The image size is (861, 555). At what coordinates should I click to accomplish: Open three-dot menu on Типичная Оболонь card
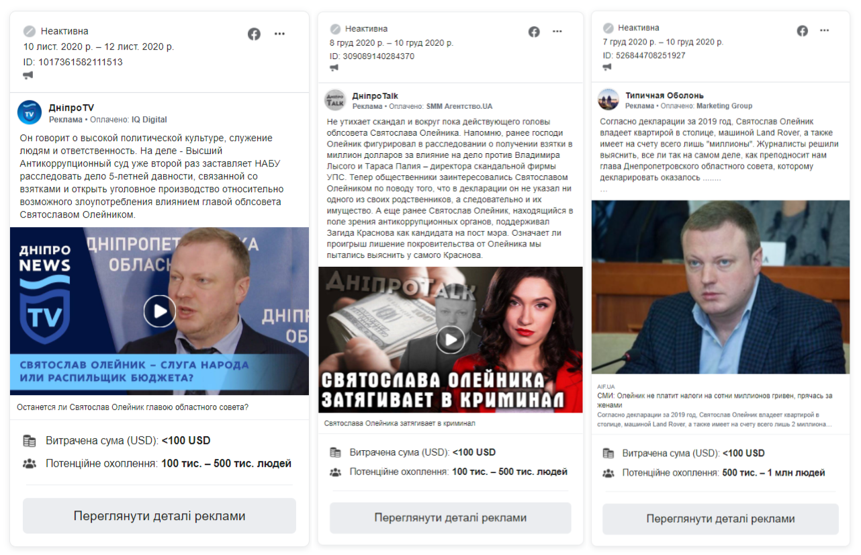pos(825,31)
